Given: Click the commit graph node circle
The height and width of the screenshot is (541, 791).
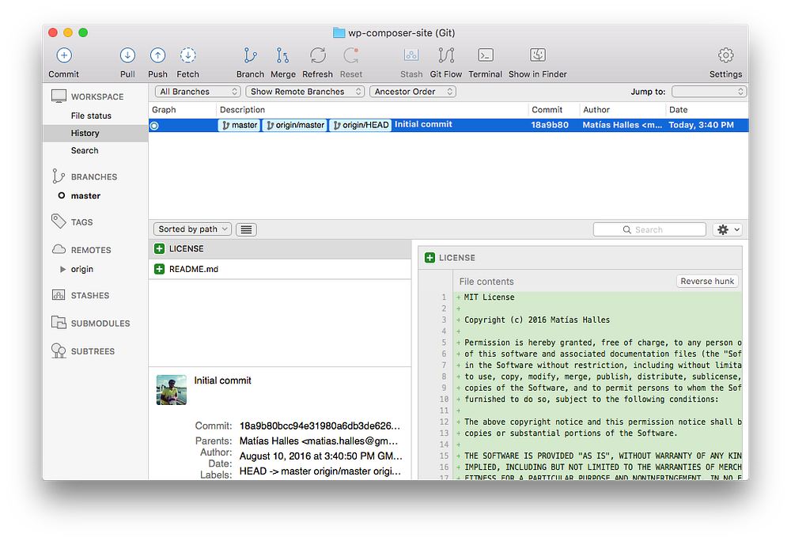Looking at the screenshot, I should [154, 126].
